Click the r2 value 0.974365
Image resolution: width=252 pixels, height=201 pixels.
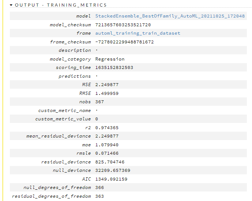coord(107,128)
